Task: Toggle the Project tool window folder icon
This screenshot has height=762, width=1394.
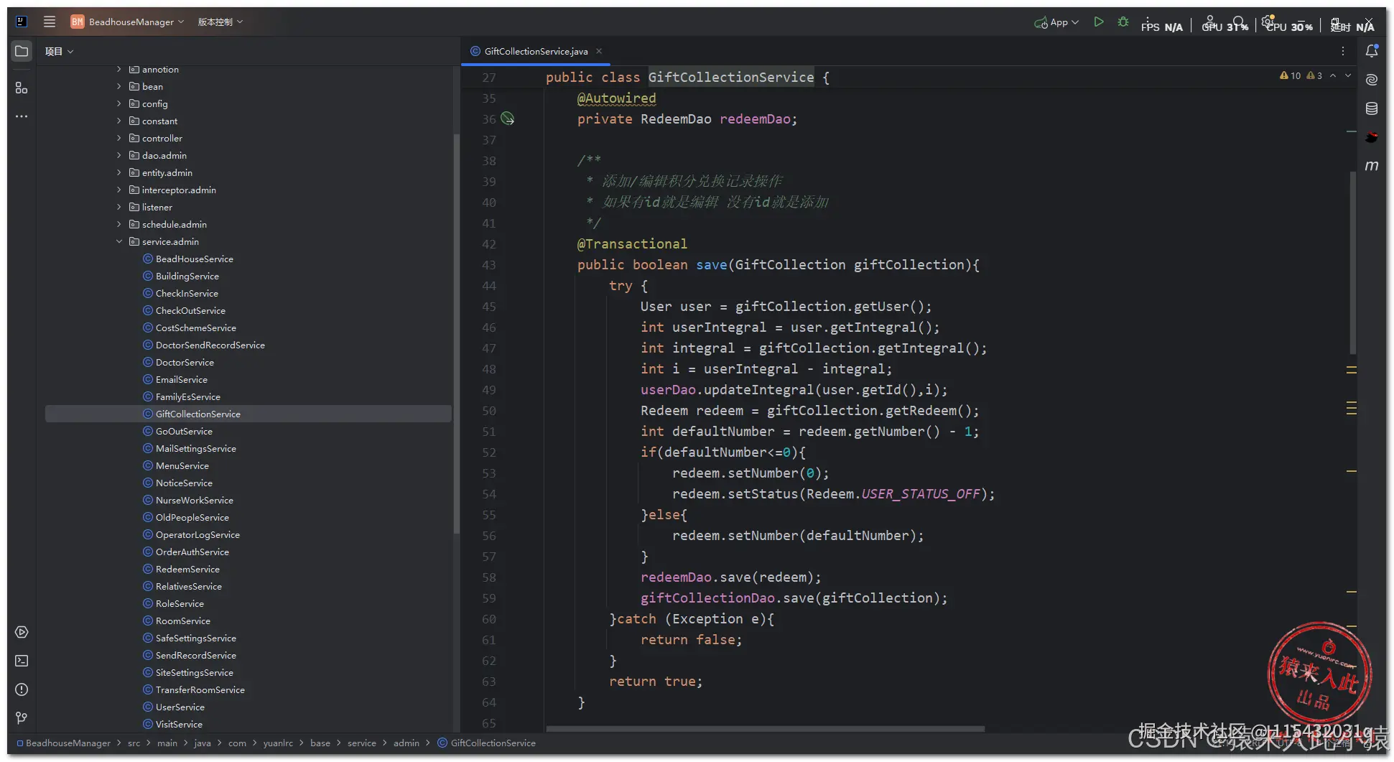Action: coord(22,51)
